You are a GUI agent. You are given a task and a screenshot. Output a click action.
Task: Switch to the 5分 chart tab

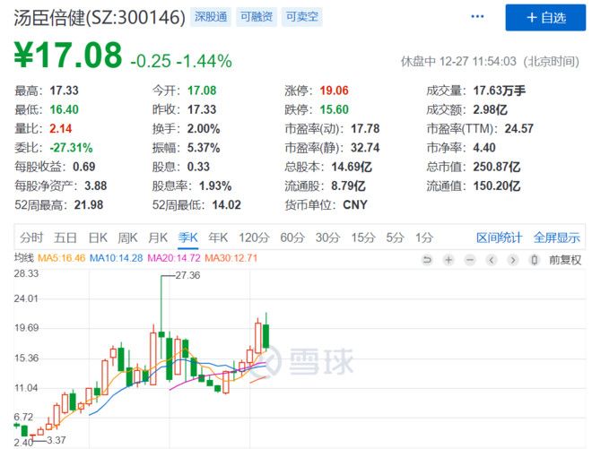(x=396, y=237)
